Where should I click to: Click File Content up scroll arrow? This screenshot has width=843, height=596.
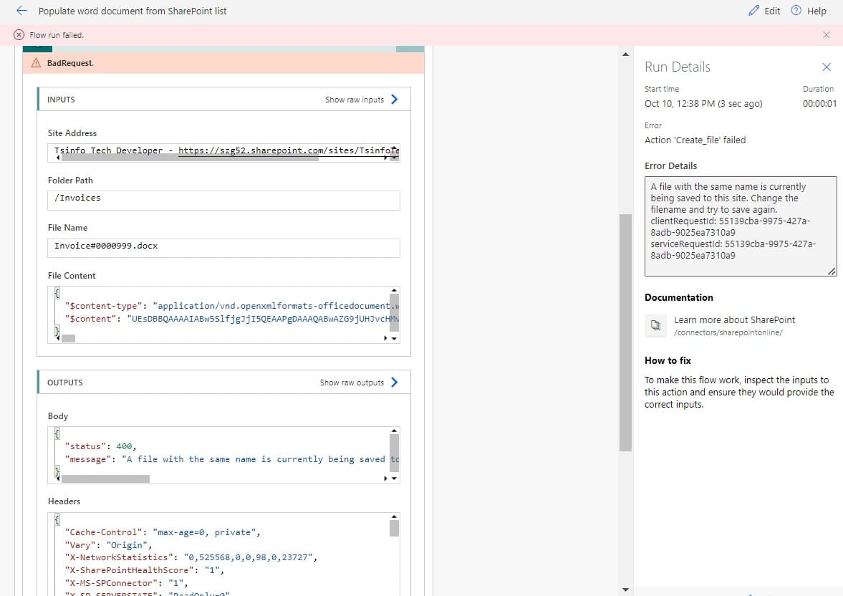click(x=394, y=290)
